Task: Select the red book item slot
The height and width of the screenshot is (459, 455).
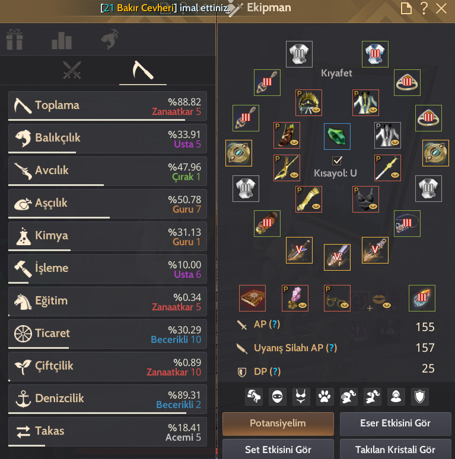Action: pos(253,298)
